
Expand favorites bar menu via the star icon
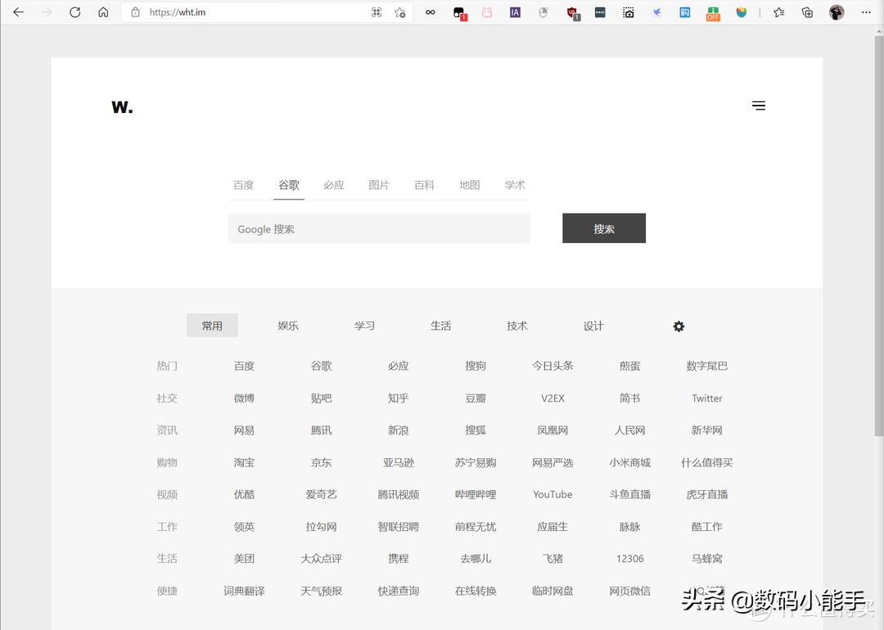click(778, 12)
